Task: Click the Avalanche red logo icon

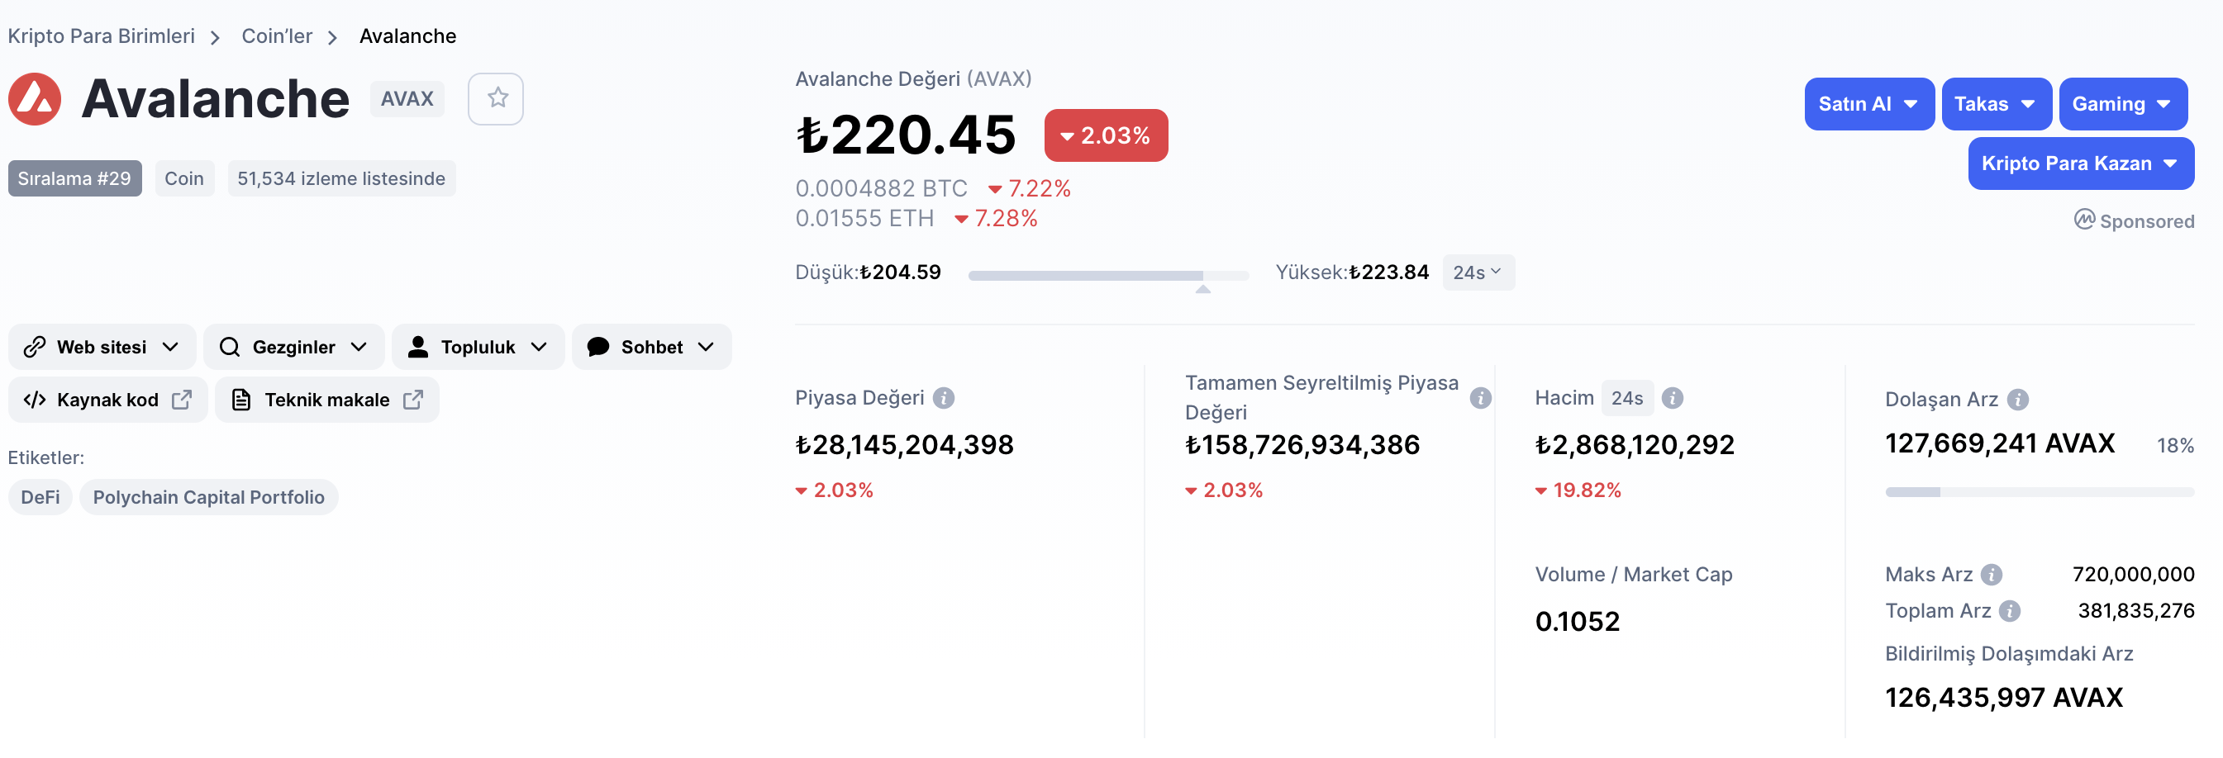Action: pos(35,99)
